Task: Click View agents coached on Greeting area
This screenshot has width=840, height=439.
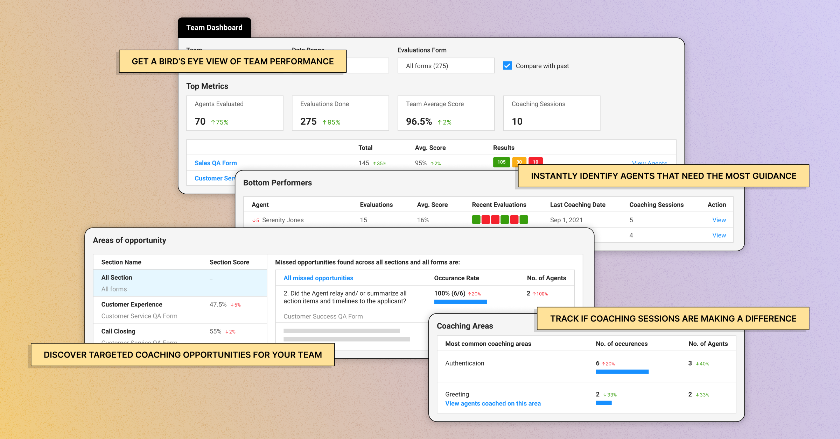Action: tap(493, 403)
